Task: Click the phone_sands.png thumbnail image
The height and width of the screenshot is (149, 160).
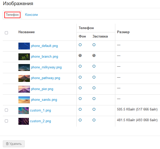Action: coord(24,100)
